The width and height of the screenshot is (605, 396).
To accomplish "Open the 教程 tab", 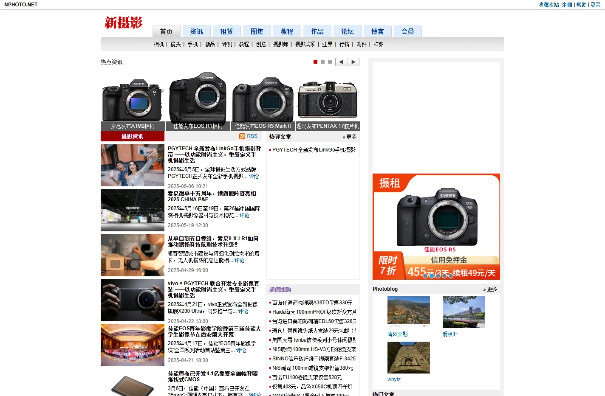I will (287, 31).
